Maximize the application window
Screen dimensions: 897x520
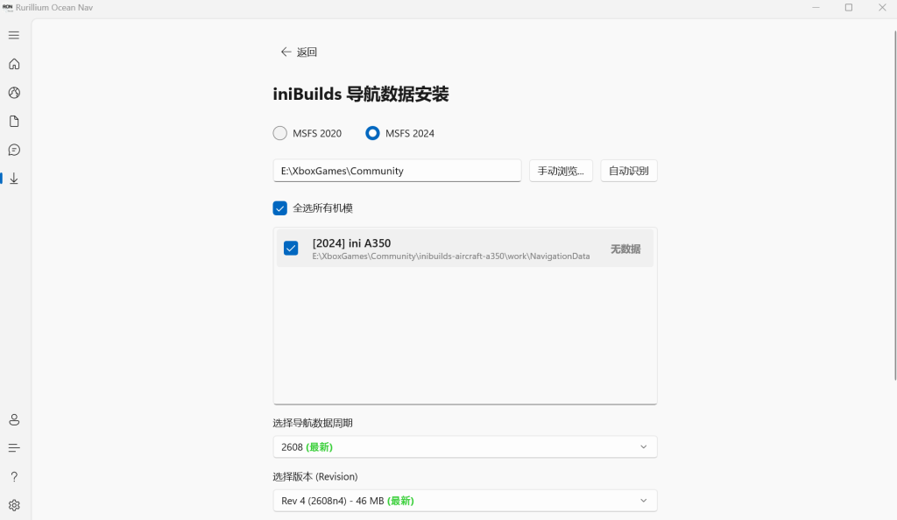(849, 7)
